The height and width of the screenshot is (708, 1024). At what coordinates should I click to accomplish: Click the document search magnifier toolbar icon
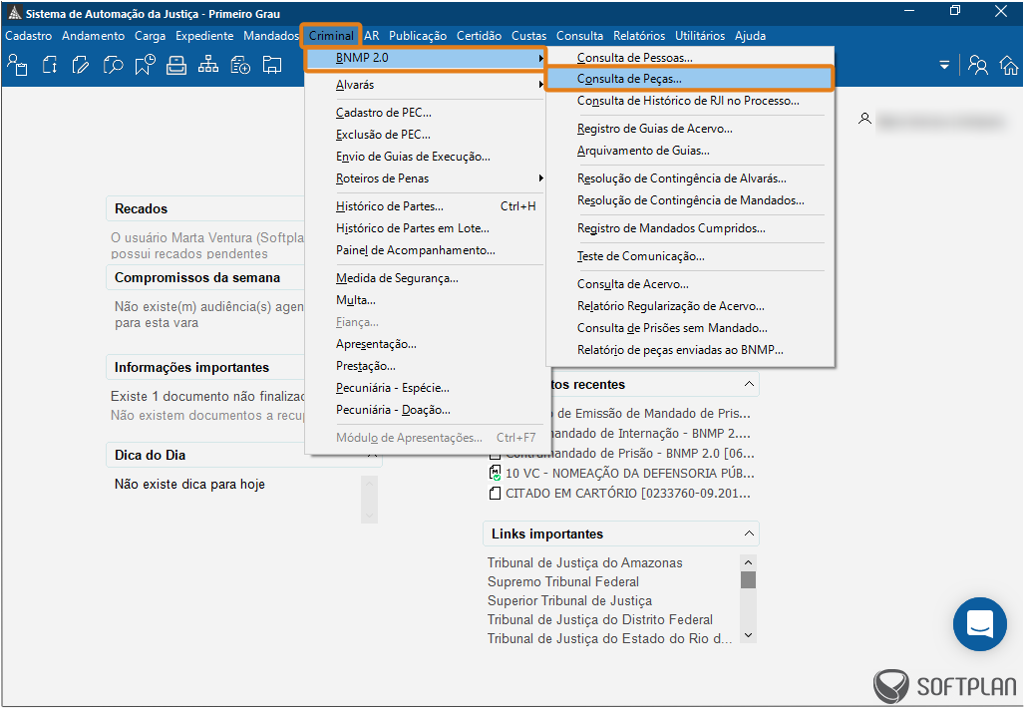[x=113, y=66]
